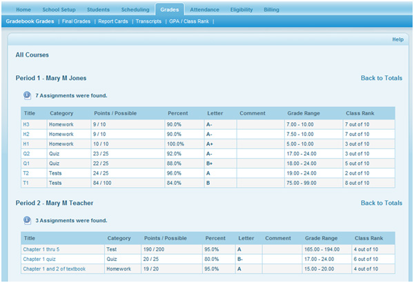Click Back to Totals for Period 1

381,78
